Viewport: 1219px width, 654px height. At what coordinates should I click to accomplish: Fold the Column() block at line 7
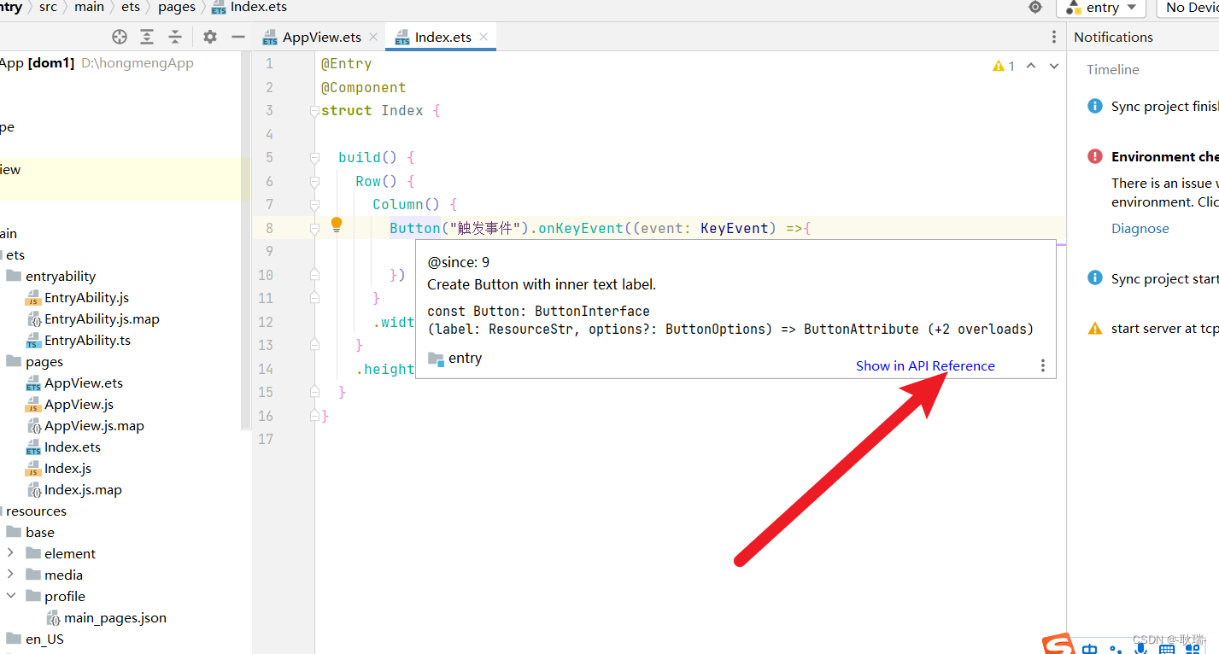(314, 205)
